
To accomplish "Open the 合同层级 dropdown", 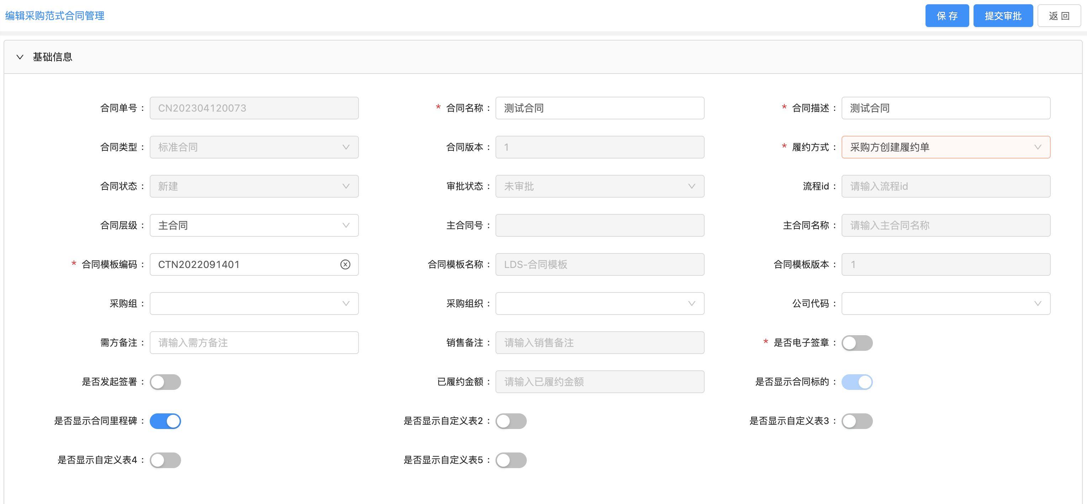I will click(x=254, y=225).
